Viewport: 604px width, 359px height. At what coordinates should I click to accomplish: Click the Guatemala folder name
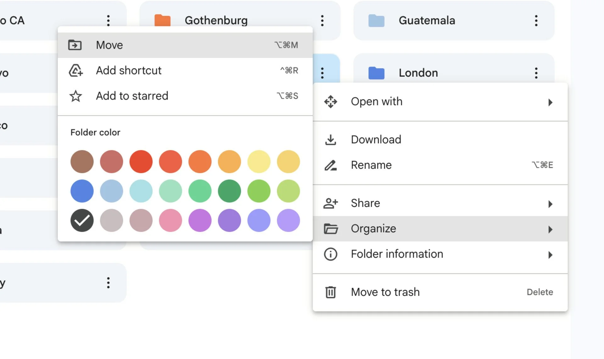pyautogui.click(x=427, y=21)
